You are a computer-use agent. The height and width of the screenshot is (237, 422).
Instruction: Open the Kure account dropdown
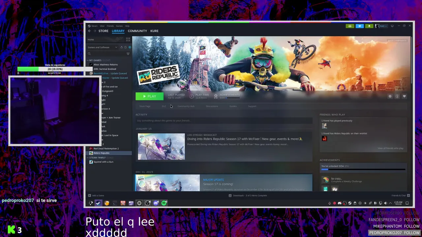pos(381,26)
